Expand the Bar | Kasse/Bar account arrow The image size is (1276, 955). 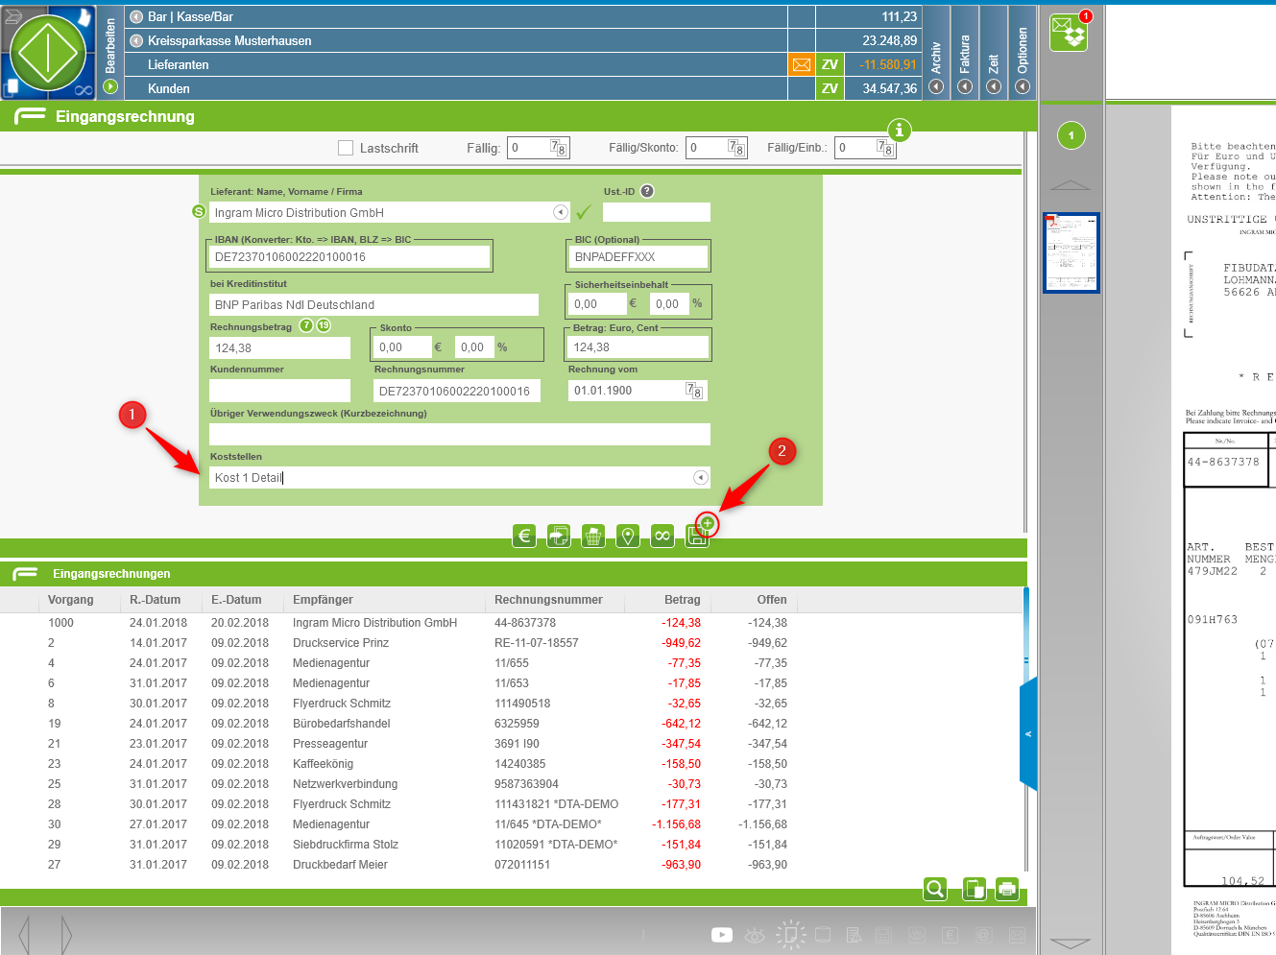point(136,16)
